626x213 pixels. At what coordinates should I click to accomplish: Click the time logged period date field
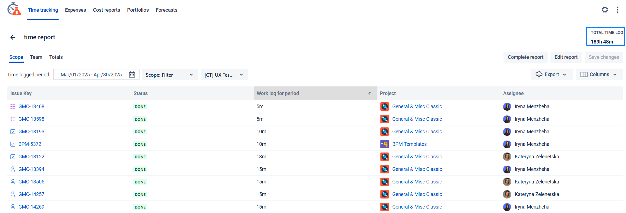[x=91, y=75]
